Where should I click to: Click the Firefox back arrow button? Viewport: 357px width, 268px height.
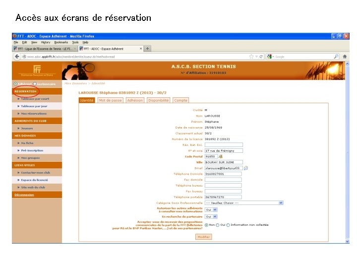point(17,57)
